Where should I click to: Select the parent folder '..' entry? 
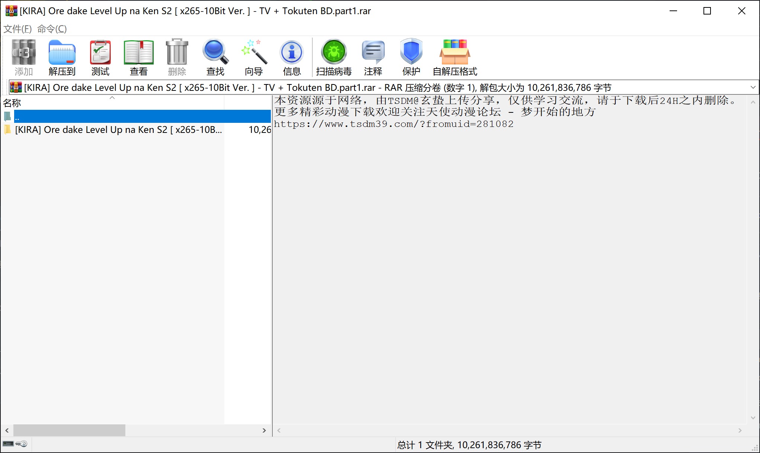tap(17, 117)
